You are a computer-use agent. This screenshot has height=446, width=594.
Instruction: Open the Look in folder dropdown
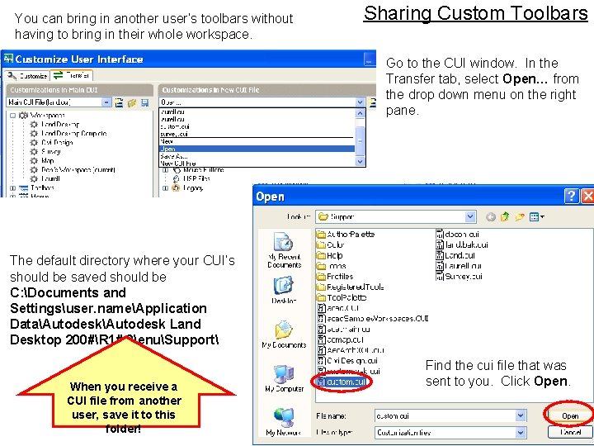coord(470,216)
